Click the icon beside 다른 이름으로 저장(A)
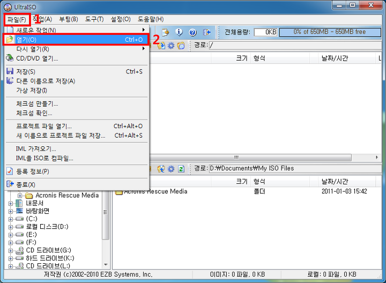 tap(10, 80)
